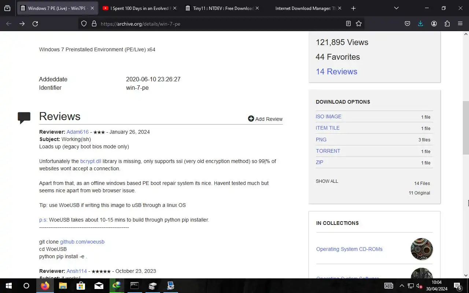Select Windows 7 PE tab
This screenshot has width=469, height=293.
coord(58,8)
